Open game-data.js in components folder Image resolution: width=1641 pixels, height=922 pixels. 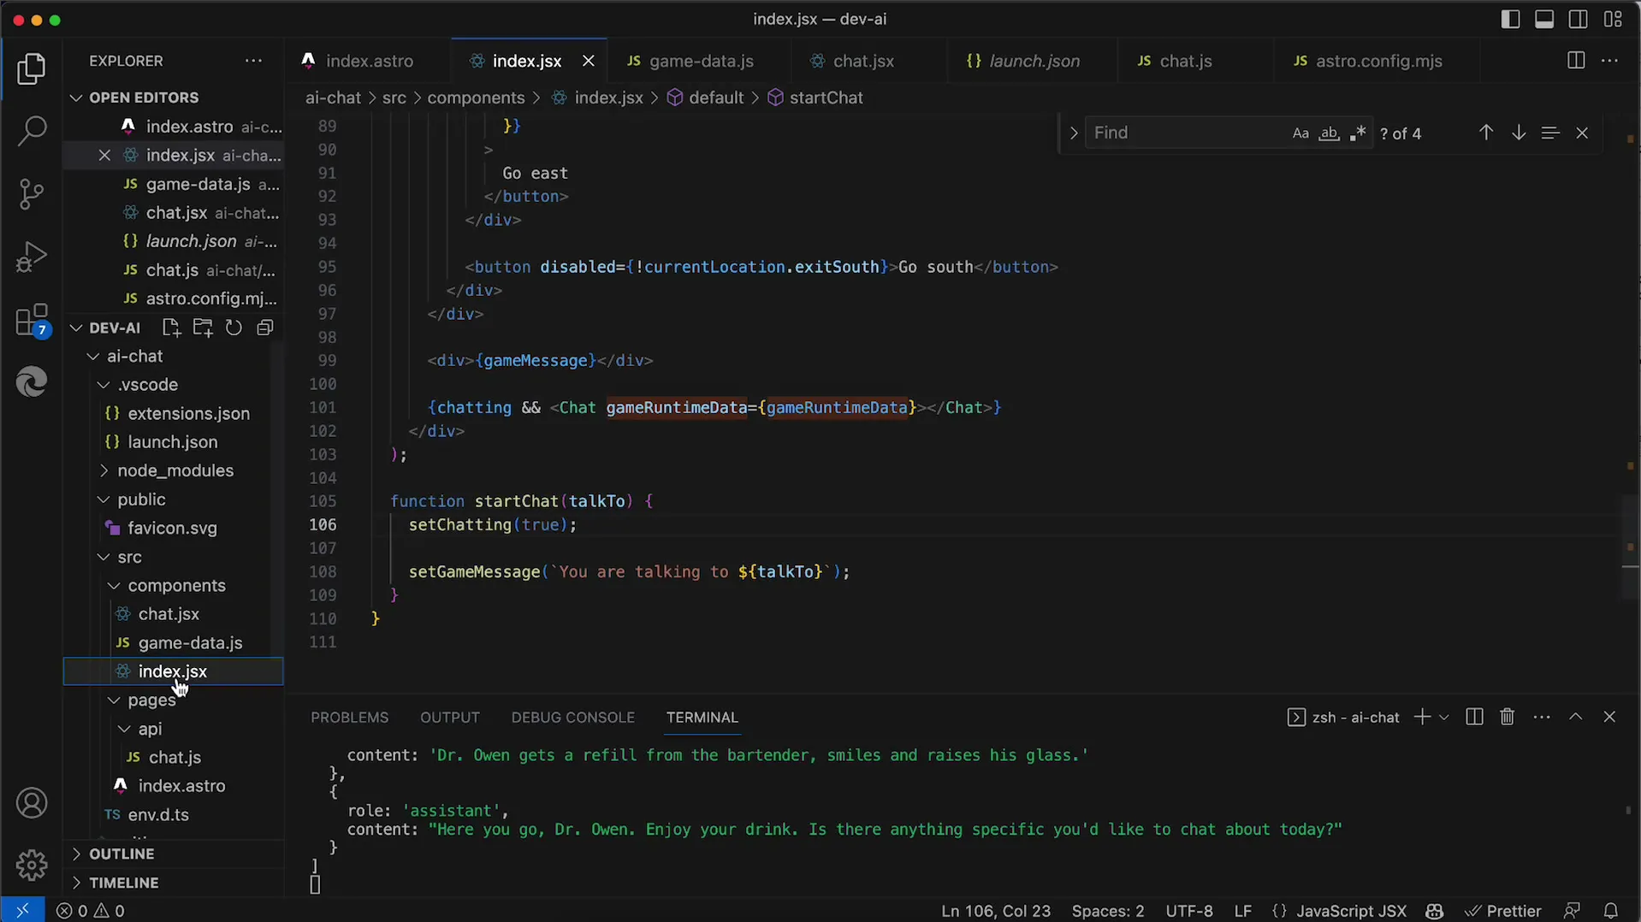pyautogui.click(x=190, y=643)
